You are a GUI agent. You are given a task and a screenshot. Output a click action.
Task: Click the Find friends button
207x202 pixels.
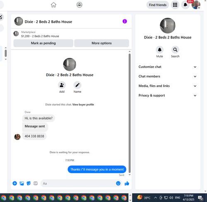click(158, 5)
